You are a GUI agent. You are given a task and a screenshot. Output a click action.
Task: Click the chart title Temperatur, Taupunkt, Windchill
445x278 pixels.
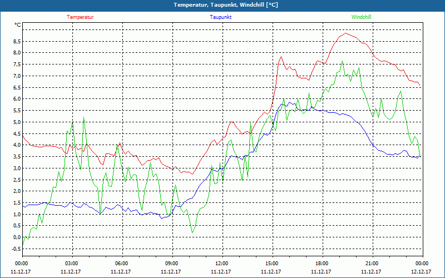pyautogui.click(x=226, y=5)
